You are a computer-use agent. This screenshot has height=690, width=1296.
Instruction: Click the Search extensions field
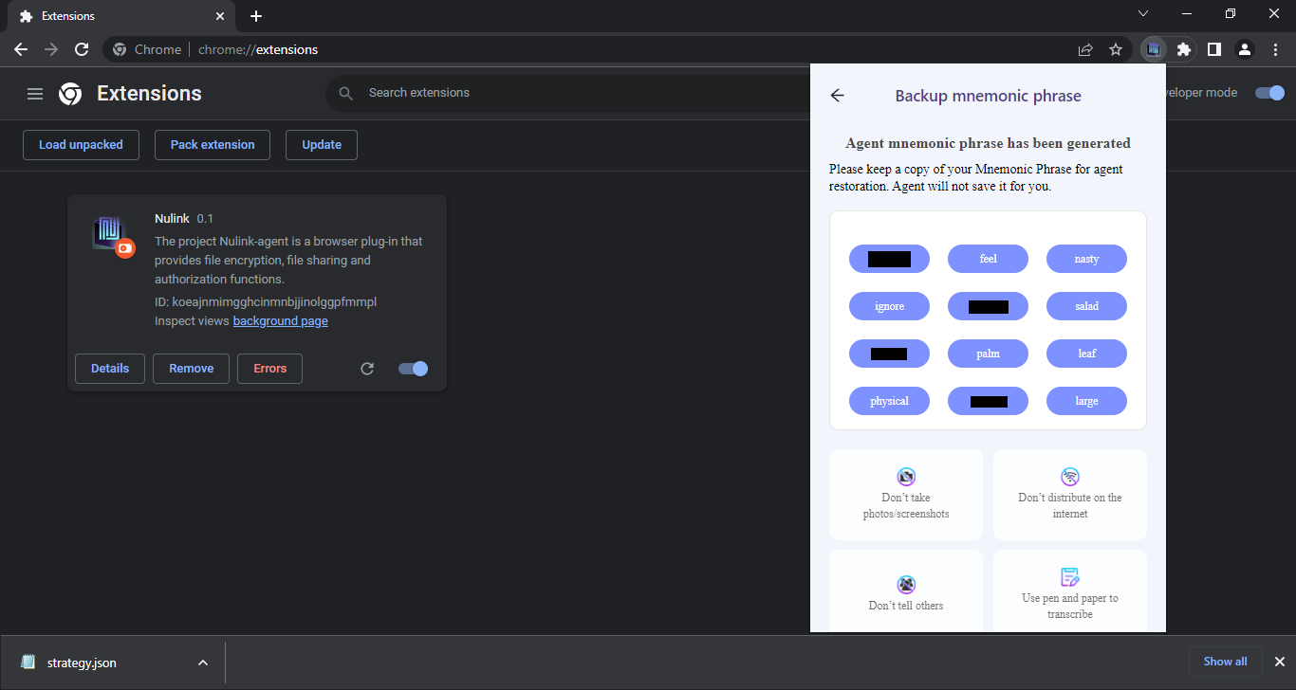coord(569,93)
